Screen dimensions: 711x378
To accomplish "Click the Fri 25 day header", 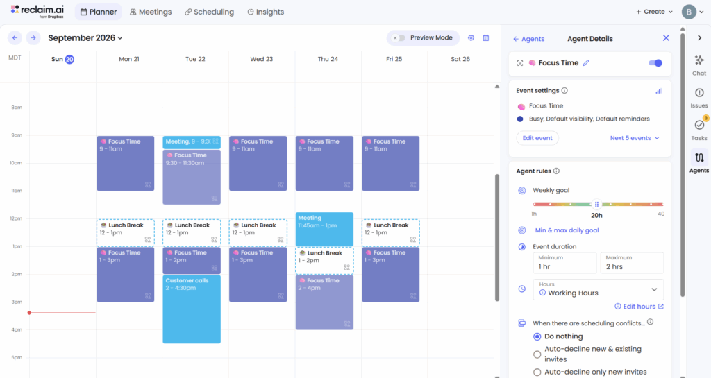I will (x=394, y=59).
